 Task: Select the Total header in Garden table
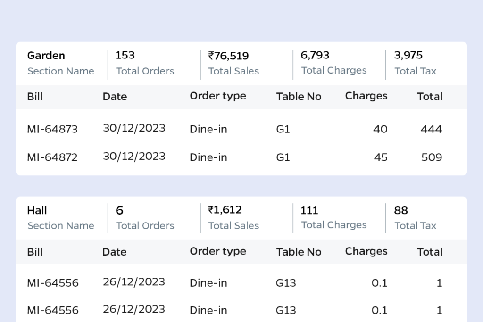(x=430, y=97)
